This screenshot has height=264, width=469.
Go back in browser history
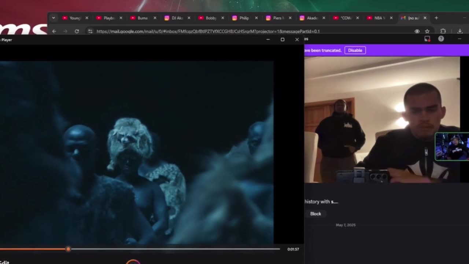pos(54,32)
